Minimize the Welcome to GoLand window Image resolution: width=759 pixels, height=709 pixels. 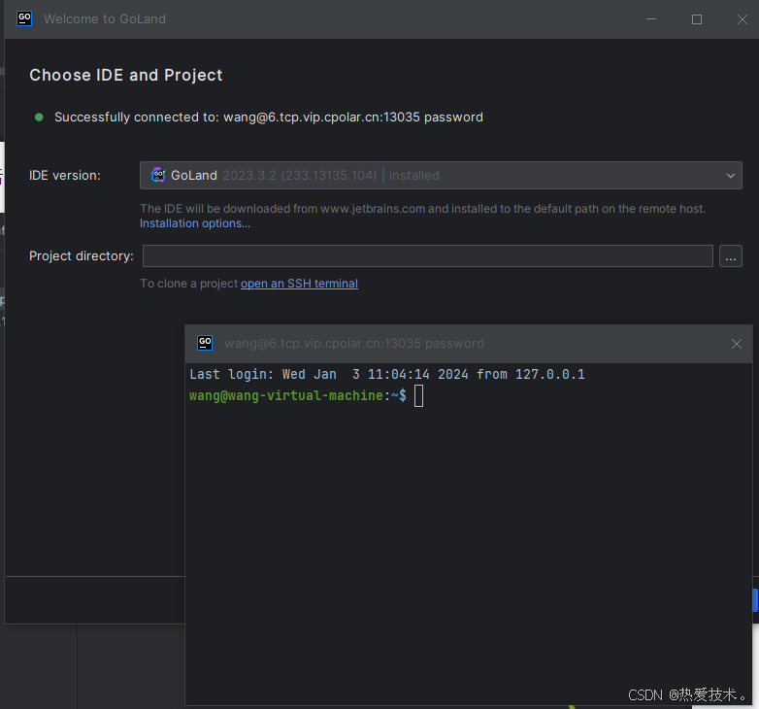[651, 19]
